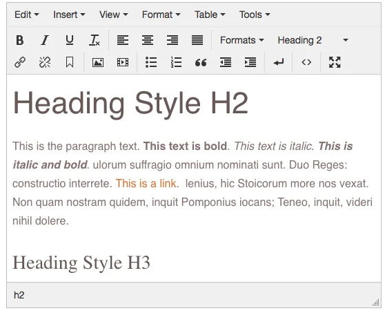The height and width of the screenshot is (313, 385).
Task: Open the Insert menu
Action: pyautogui.click(x=69, y=15)
